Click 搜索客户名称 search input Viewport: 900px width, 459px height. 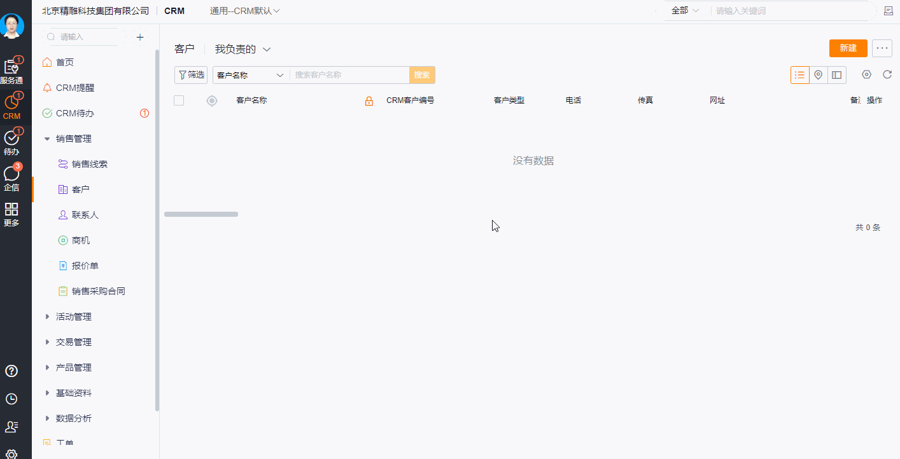(x=349, y=75)
